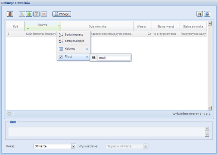The height and width of the screenshot is (155, 218).
Task: Expand the Wyświetlanie combo box arrow
Action: point(146,146)
